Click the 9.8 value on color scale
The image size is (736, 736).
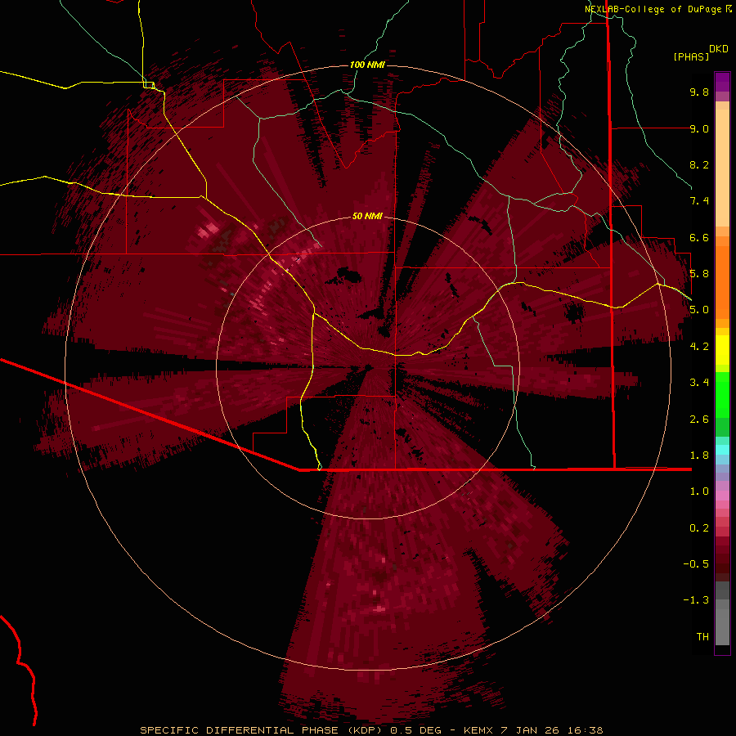coord(699,92)
